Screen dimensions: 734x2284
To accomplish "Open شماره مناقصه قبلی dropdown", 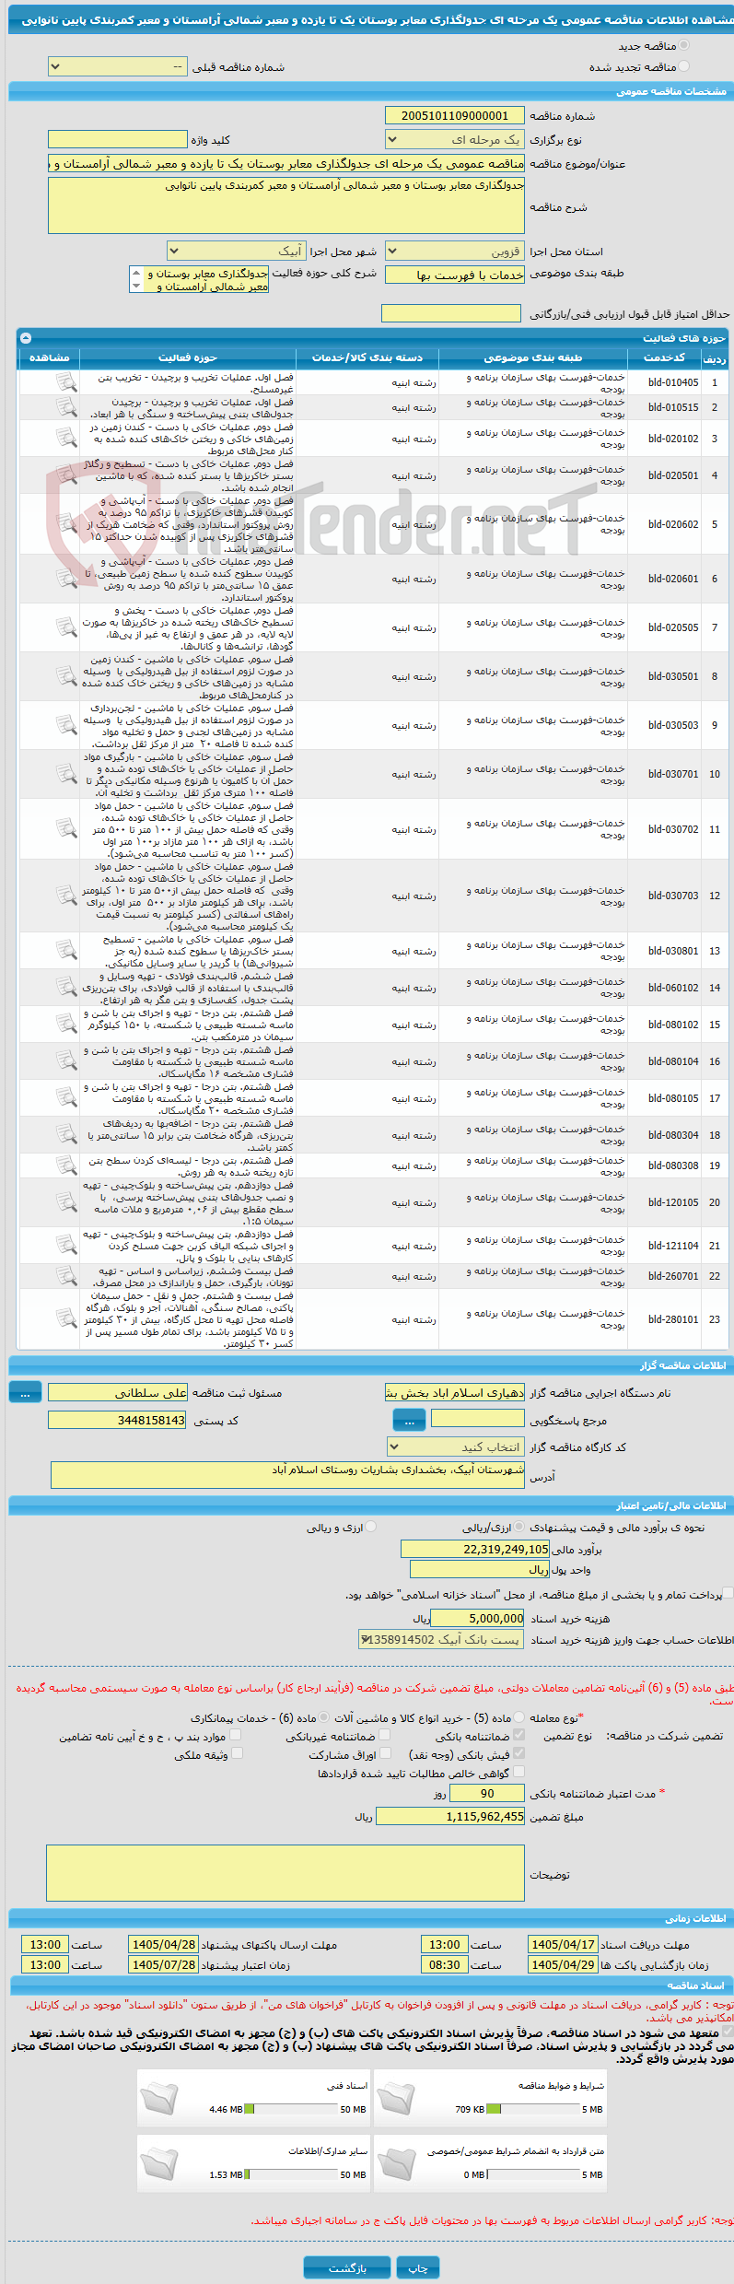I will 118,66.
